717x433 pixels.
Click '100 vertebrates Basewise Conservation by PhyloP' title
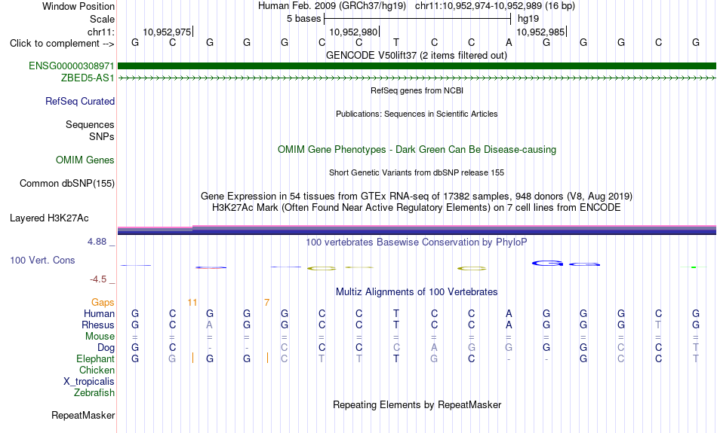[x=417, y=242]
